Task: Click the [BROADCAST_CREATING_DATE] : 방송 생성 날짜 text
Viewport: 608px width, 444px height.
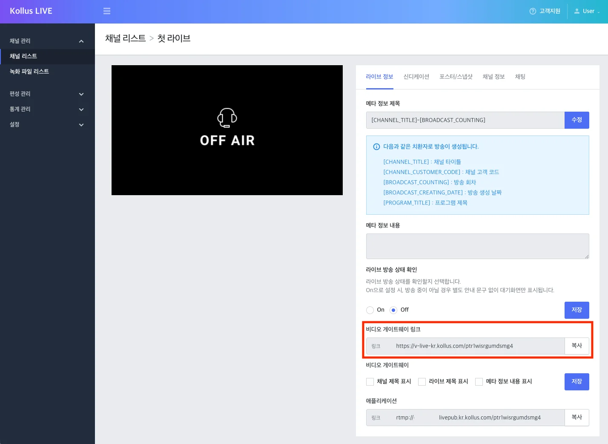Action: pos(442,193)
